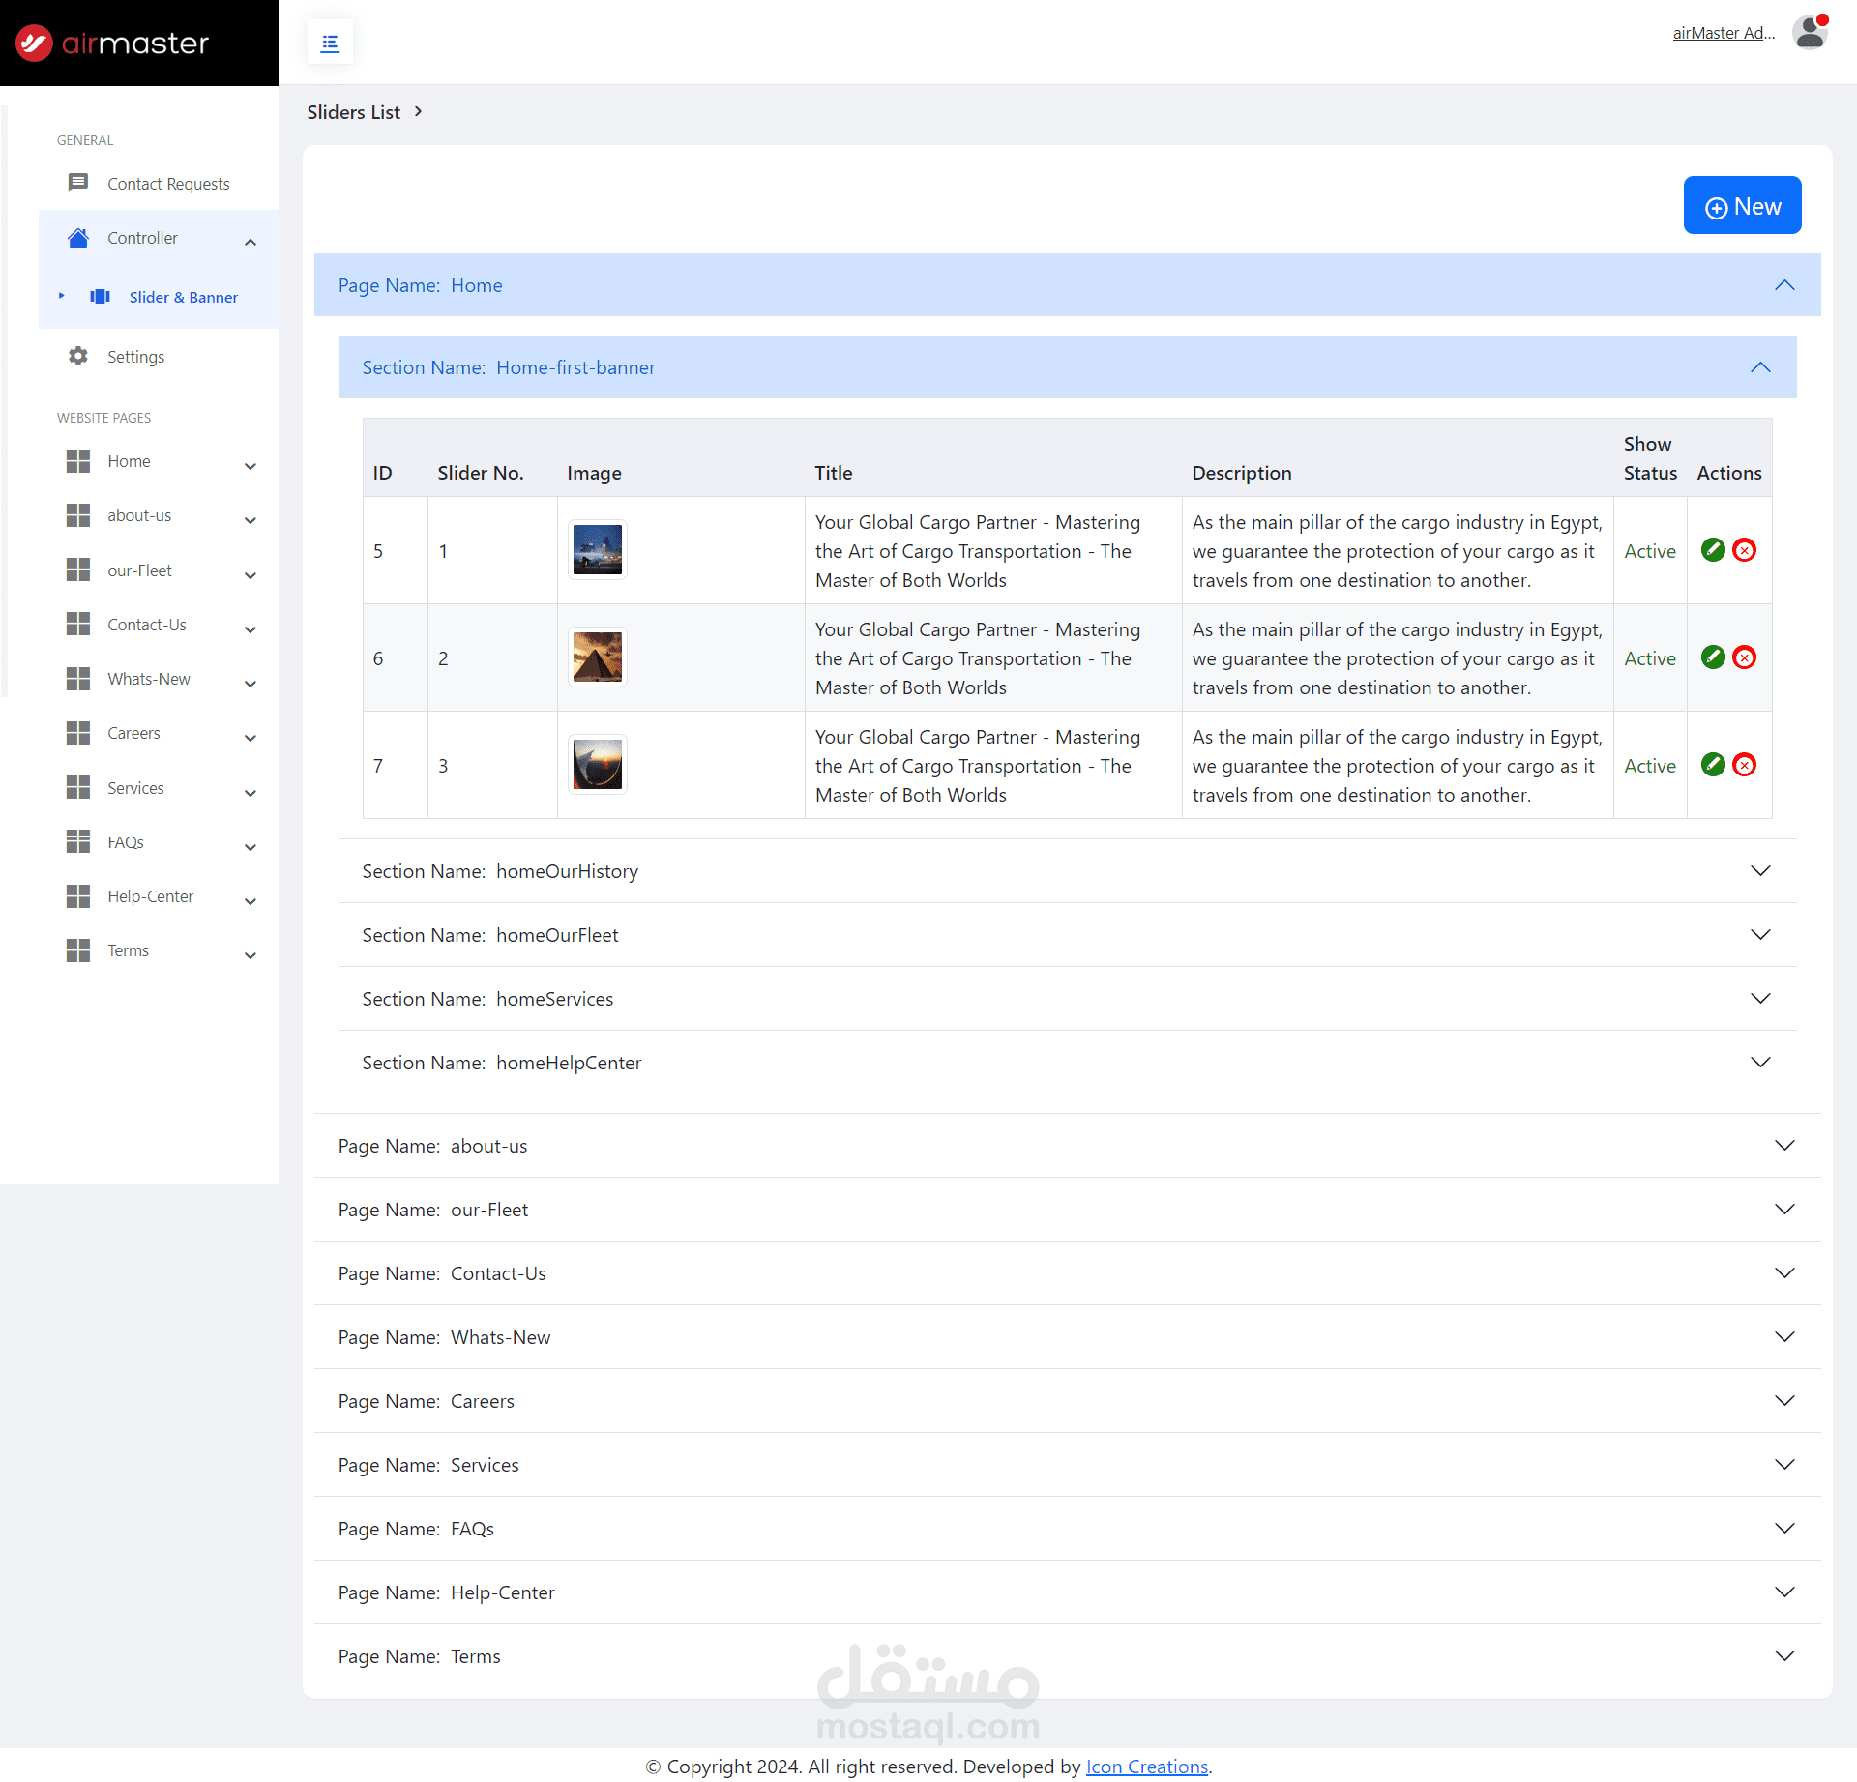Collapse the Controller sidebar menu
The image size is (1857, 1782).
(251, 242)
